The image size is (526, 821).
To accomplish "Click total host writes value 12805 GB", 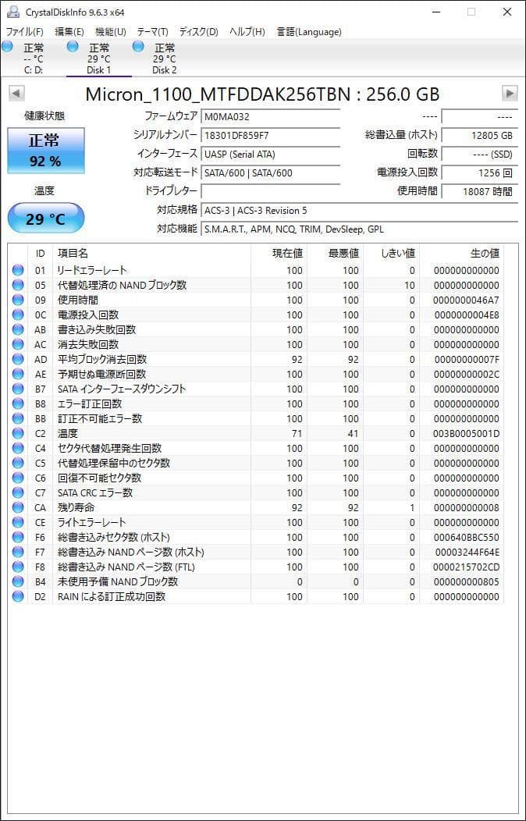I will [x=479, y=135].
